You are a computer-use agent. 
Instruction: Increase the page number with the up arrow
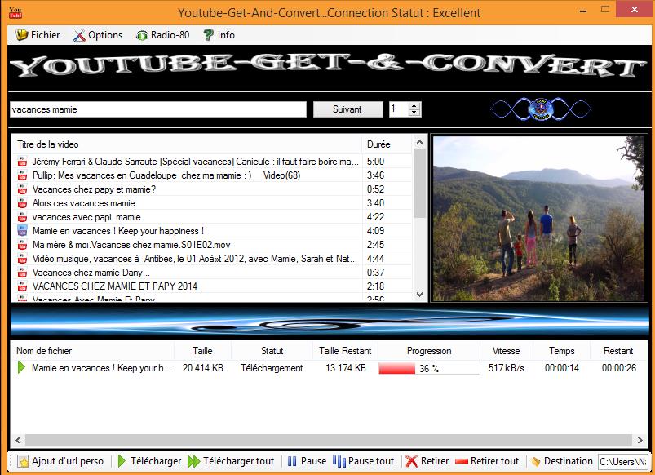(x=414, y=106)
